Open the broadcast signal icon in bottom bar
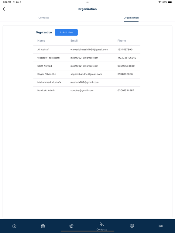 160,226
